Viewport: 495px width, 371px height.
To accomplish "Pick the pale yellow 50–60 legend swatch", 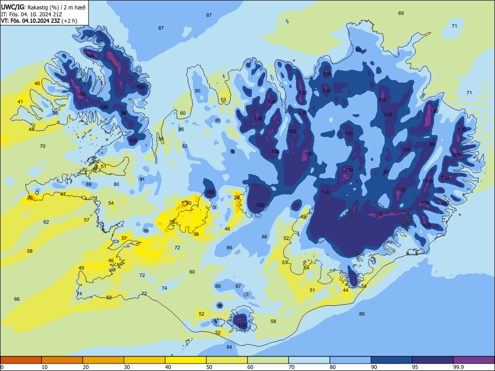I will coord(227,360).
